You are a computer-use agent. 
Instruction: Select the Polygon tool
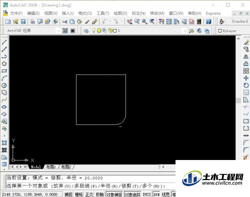[x=4, y=63]
